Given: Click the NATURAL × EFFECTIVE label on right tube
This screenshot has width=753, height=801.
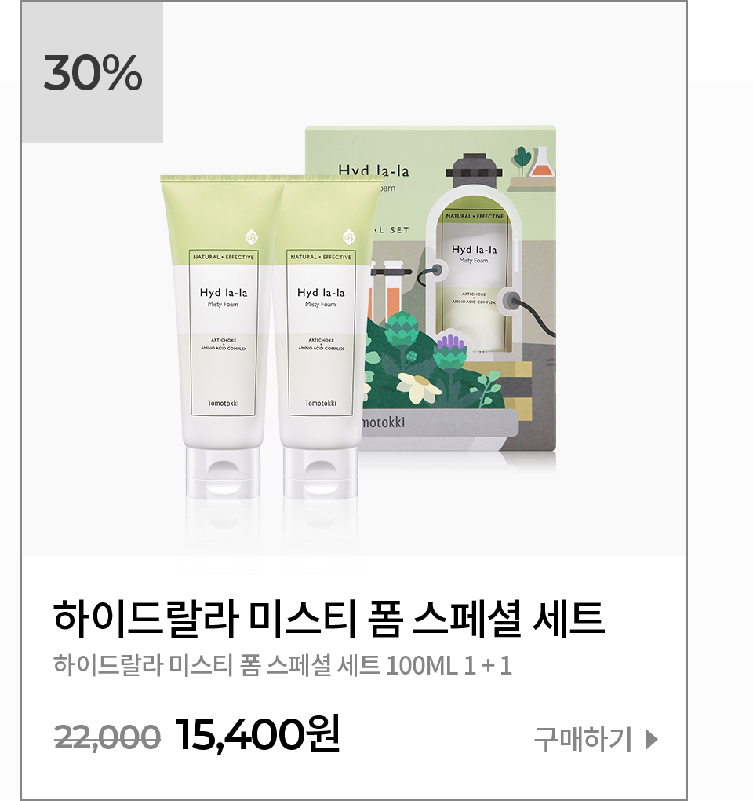Looking at the screenshot, I should point(321,257).
